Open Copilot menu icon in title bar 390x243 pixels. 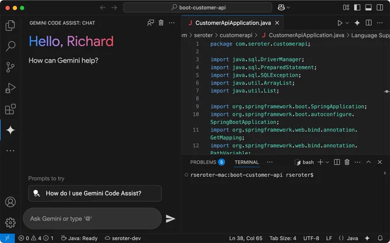pyautogui.click(x=281, y=7)
